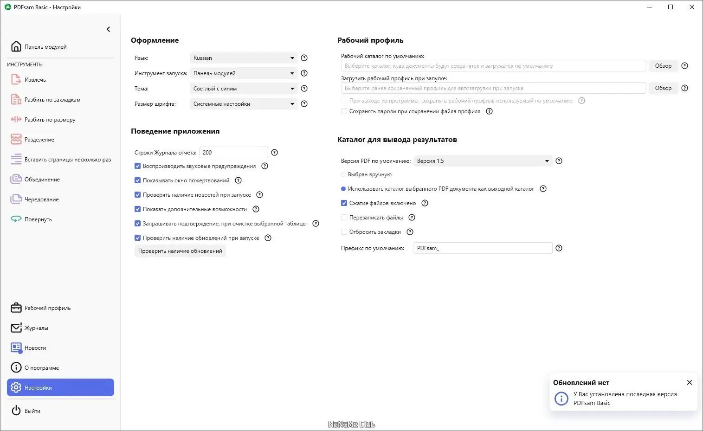The width and height of the screenshot is (703, 431).
Task: Expand the Язык language dropdown
Action: [243, 58]
